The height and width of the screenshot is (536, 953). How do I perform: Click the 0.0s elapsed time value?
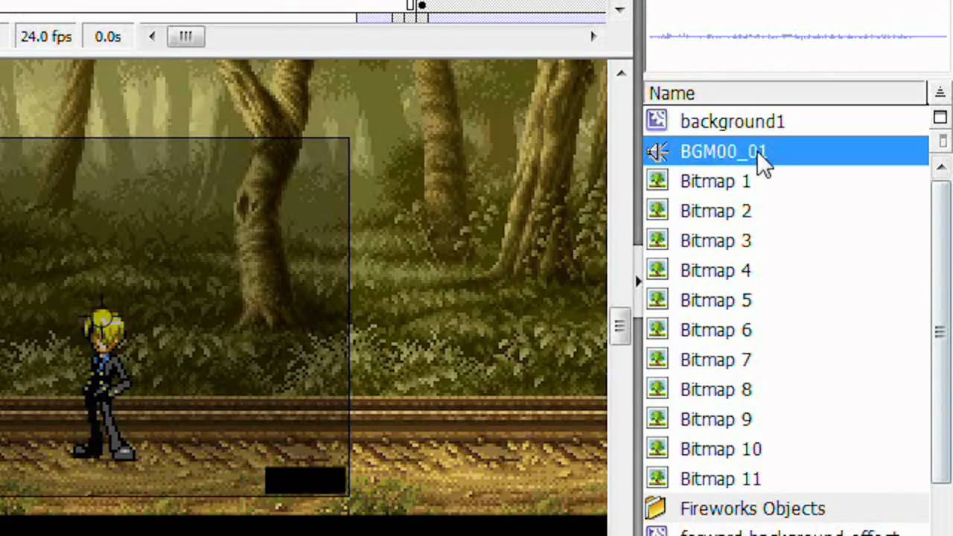[107, 36]
